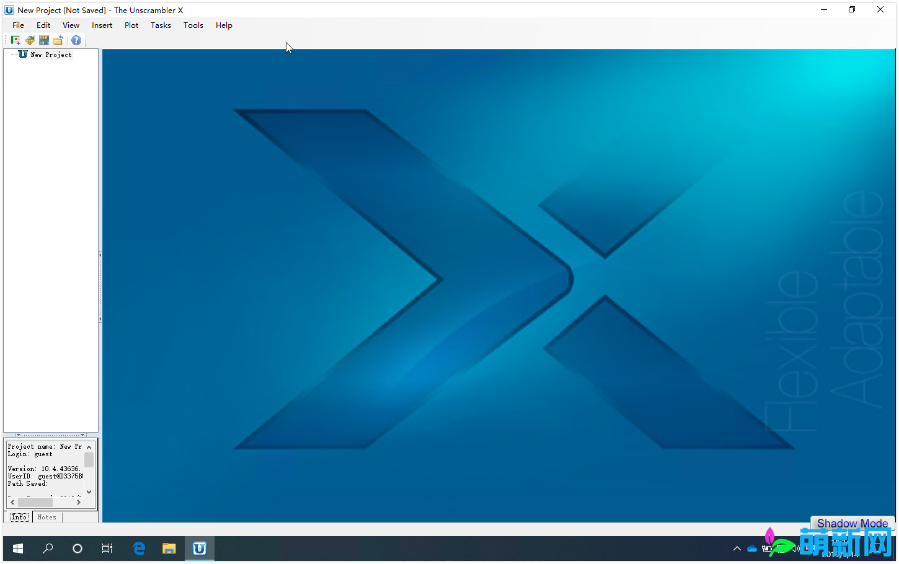Open the Help menu
Image resolution: width=899 pixels, height=564 pixels.
(x=224, y=25)
